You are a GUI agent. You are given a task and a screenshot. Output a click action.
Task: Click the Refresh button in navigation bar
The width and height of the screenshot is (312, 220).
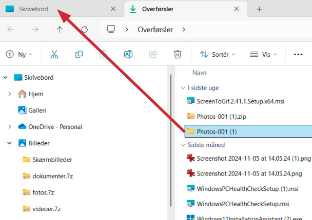pyautogui.click(x=85, y=30)
